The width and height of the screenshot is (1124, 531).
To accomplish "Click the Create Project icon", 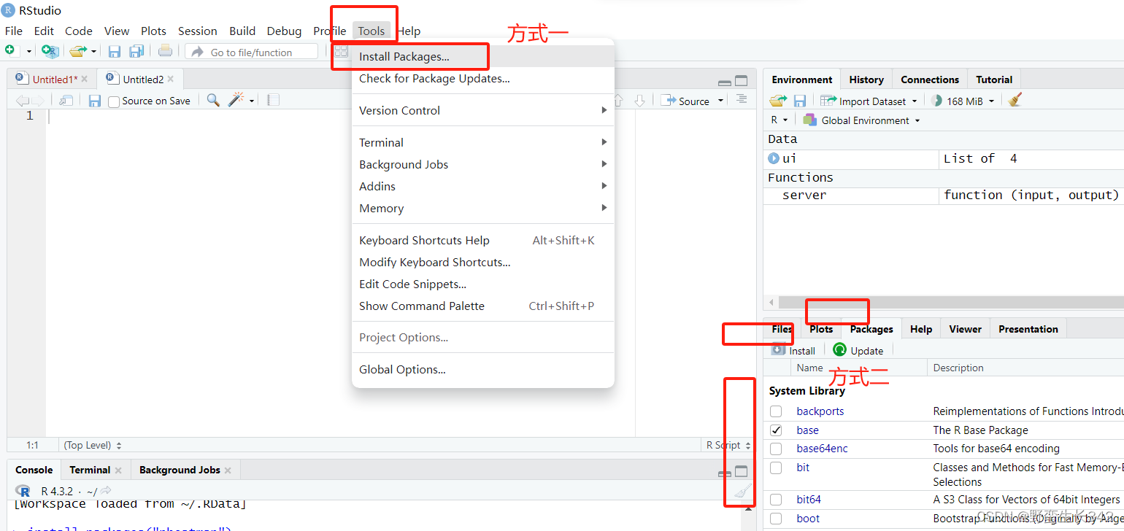I will click(50, 51).
